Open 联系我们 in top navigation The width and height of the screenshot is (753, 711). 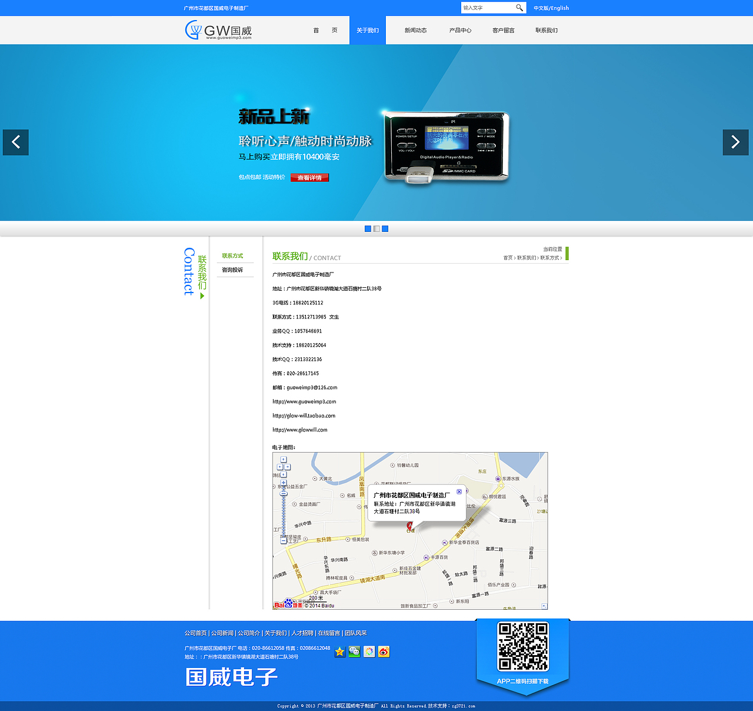point(547,30)
